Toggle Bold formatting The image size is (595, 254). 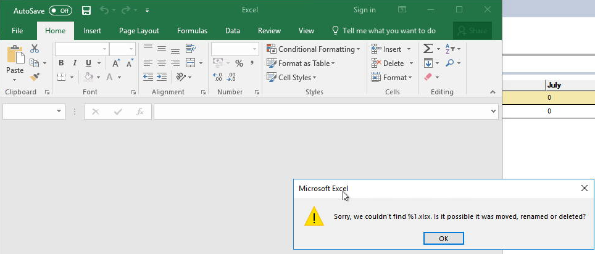tap(61, 63)
